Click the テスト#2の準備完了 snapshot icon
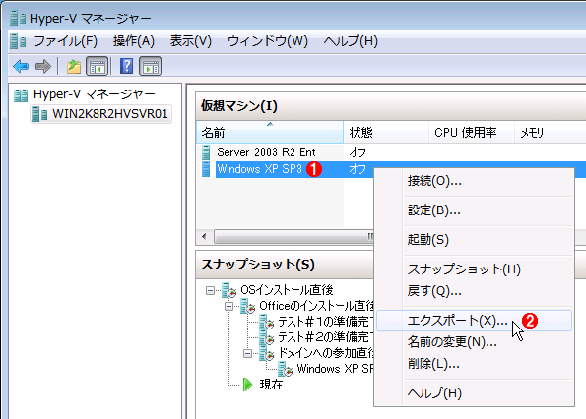 [x=266, y=337]
